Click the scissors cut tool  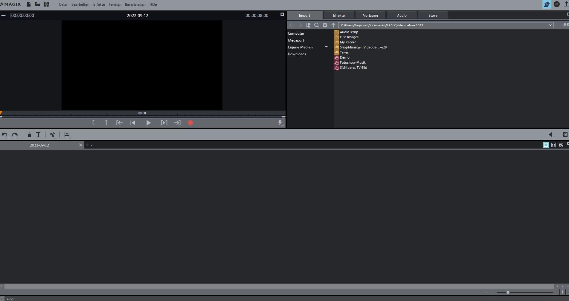click(53, 135)
